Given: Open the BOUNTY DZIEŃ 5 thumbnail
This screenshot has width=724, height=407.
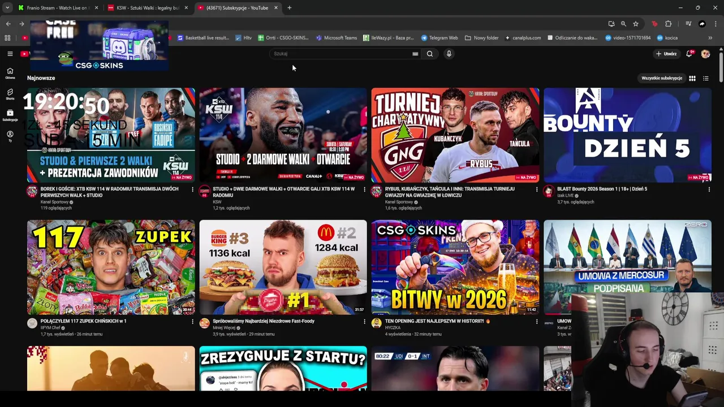Looking at the screenshot, I should tap(627, 135).
